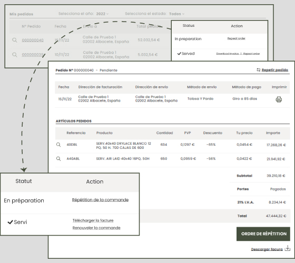This screenshot has width=295, height=263.
Task: Click magnifier icon for order 000000039
Action: click(x=15, y=55)
